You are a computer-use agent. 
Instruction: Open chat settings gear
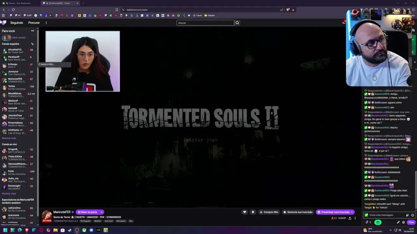(403, 222)
